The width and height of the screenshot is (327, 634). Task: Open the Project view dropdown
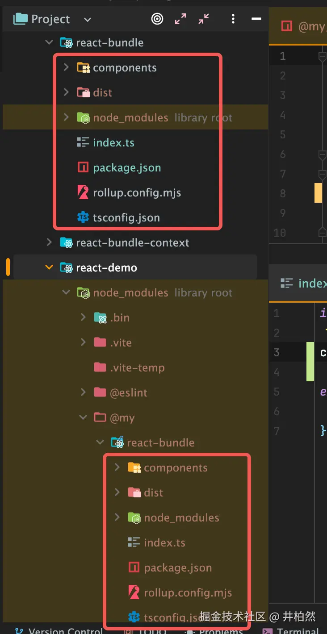pos(88,19)
